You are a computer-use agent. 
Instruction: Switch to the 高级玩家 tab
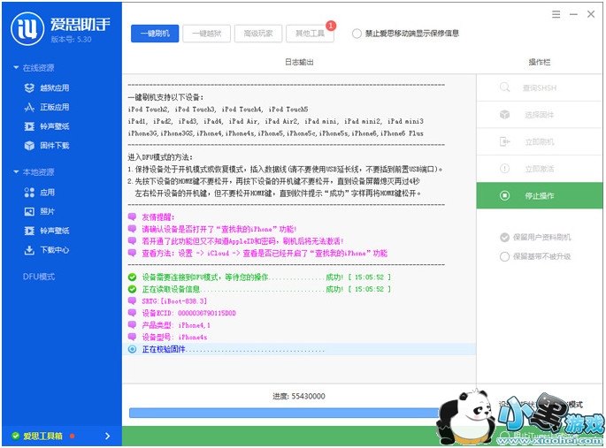[x=258, y=34]
